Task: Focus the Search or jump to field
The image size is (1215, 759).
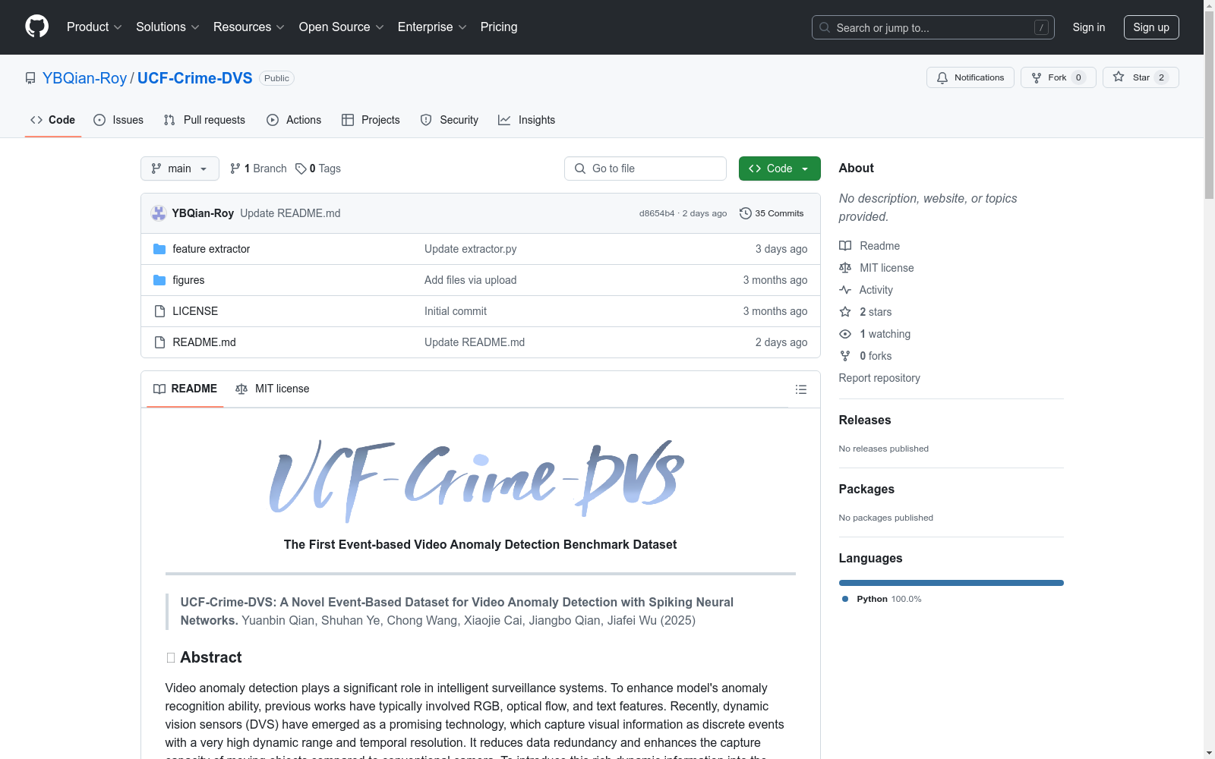Action: (x=933, y=27)
